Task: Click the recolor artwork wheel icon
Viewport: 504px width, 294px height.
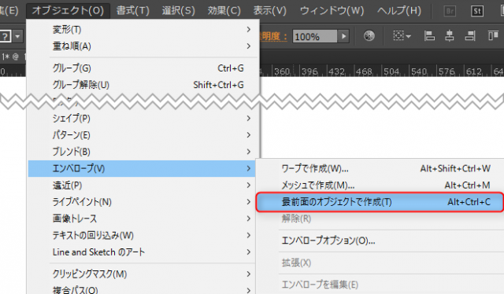Action: pos(369,35)
